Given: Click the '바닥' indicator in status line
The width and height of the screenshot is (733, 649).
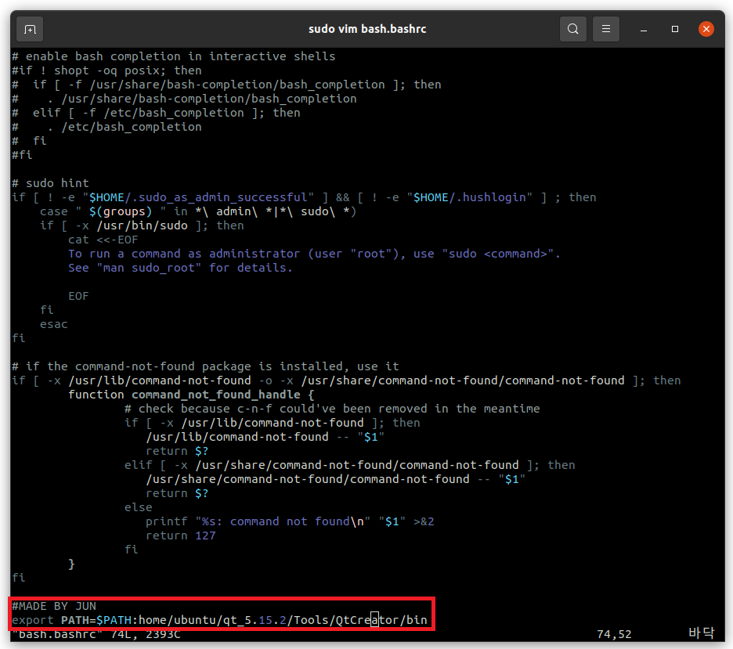Looking at the screenshot, I should [x=701, y=633].
